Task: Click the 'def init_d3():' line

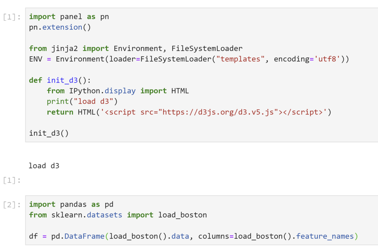Action: coord(60,80)
